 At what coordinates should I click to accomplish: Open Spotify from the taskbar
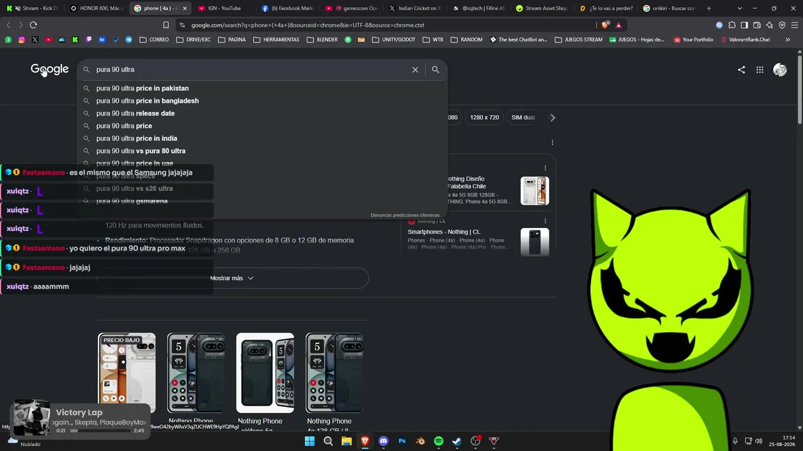tap(439, 441)
